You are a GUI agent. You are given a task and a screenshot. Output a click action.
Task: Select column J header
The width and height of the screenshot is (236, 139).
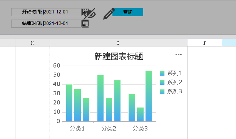coord(204,43)
